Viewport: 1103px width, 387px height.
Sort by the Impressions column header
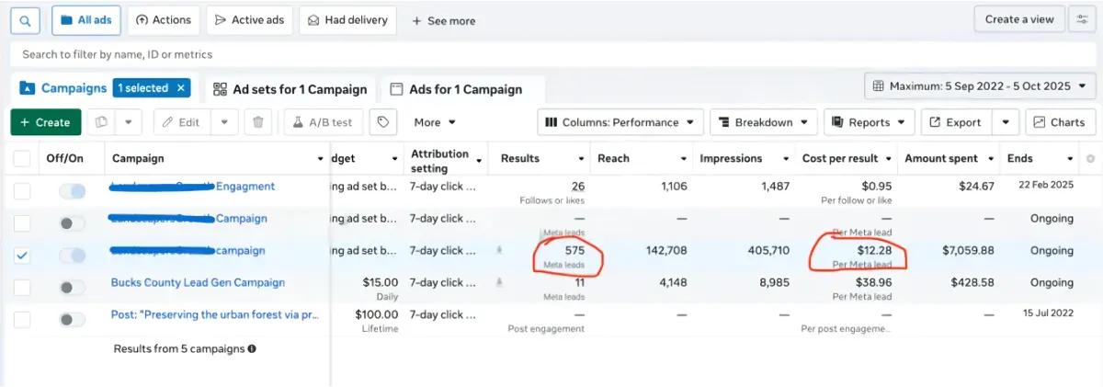(x=731, y=159)
